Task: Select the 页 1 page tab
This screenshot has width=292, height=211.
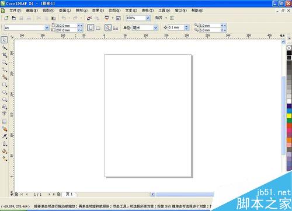Action: click(69, 194)
